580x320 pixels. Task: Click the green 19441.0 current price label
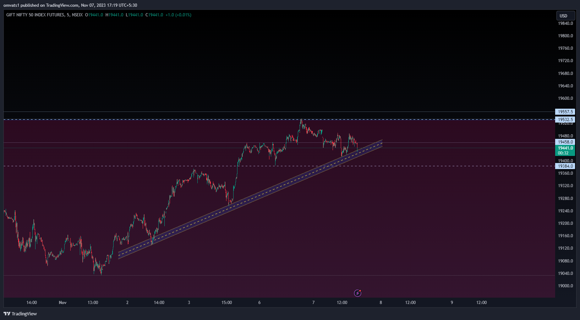pos(565,148)
